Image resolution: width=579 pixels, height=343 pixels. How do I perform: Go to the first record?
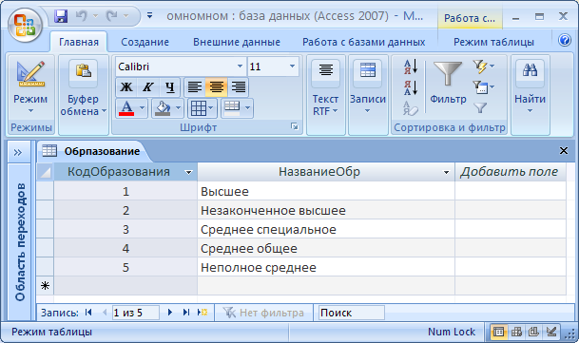pos(88,313)
